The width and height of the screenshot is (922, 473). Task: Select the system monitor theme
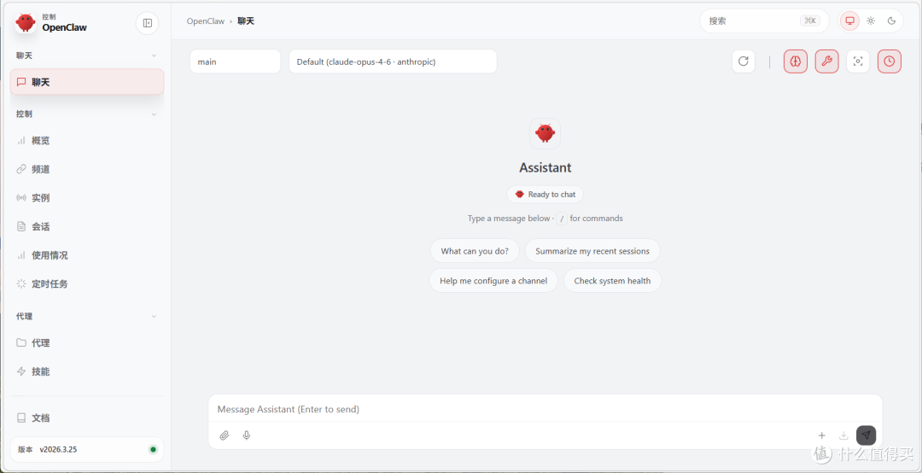849,20
